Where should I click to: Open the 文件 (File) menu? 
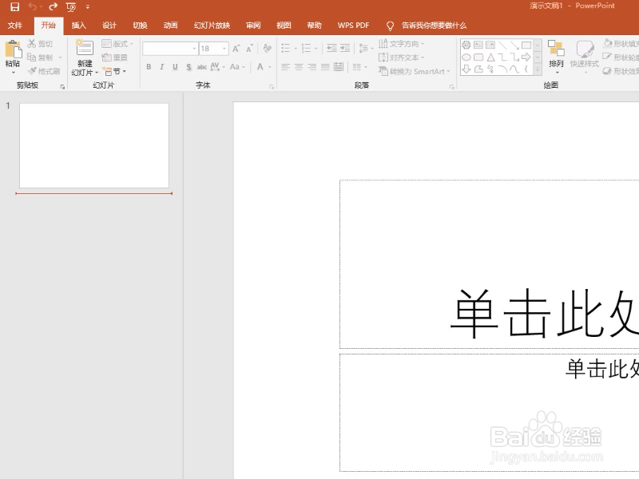tap(15, 26)
